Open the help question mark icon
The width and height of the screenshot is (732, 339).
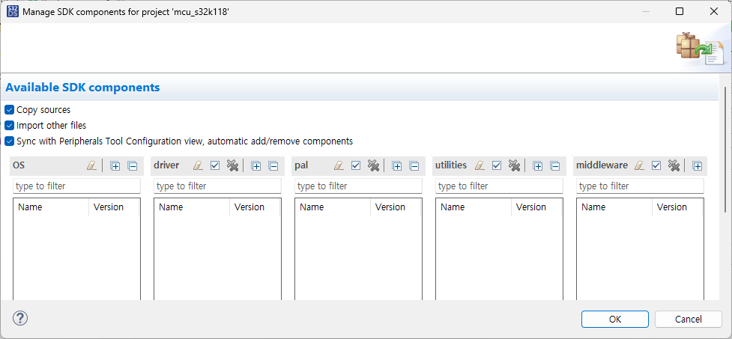(20, 318)
